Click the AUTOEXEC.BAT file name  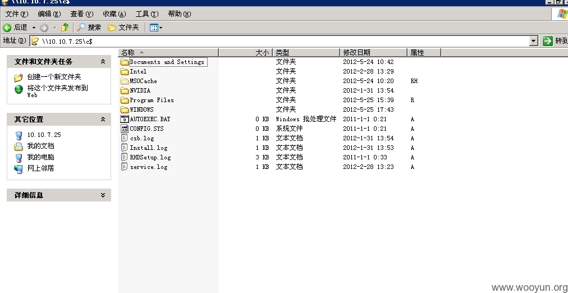150,119
